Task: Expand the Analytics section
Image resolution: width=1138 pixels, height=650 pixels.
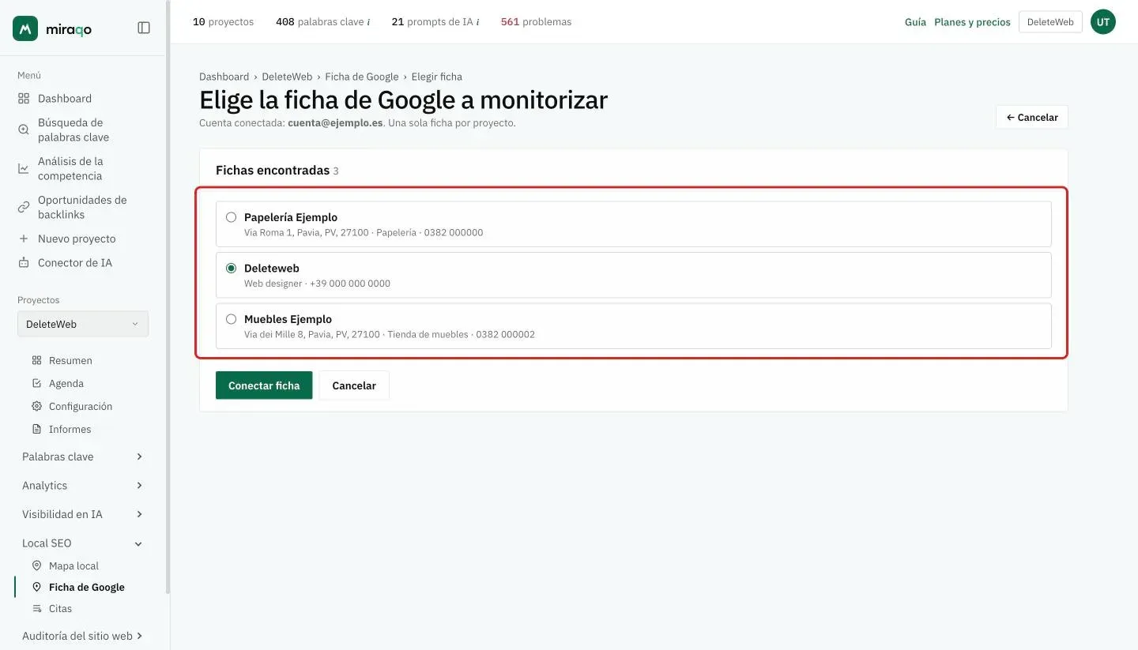Action: click(x=82, y=486)
